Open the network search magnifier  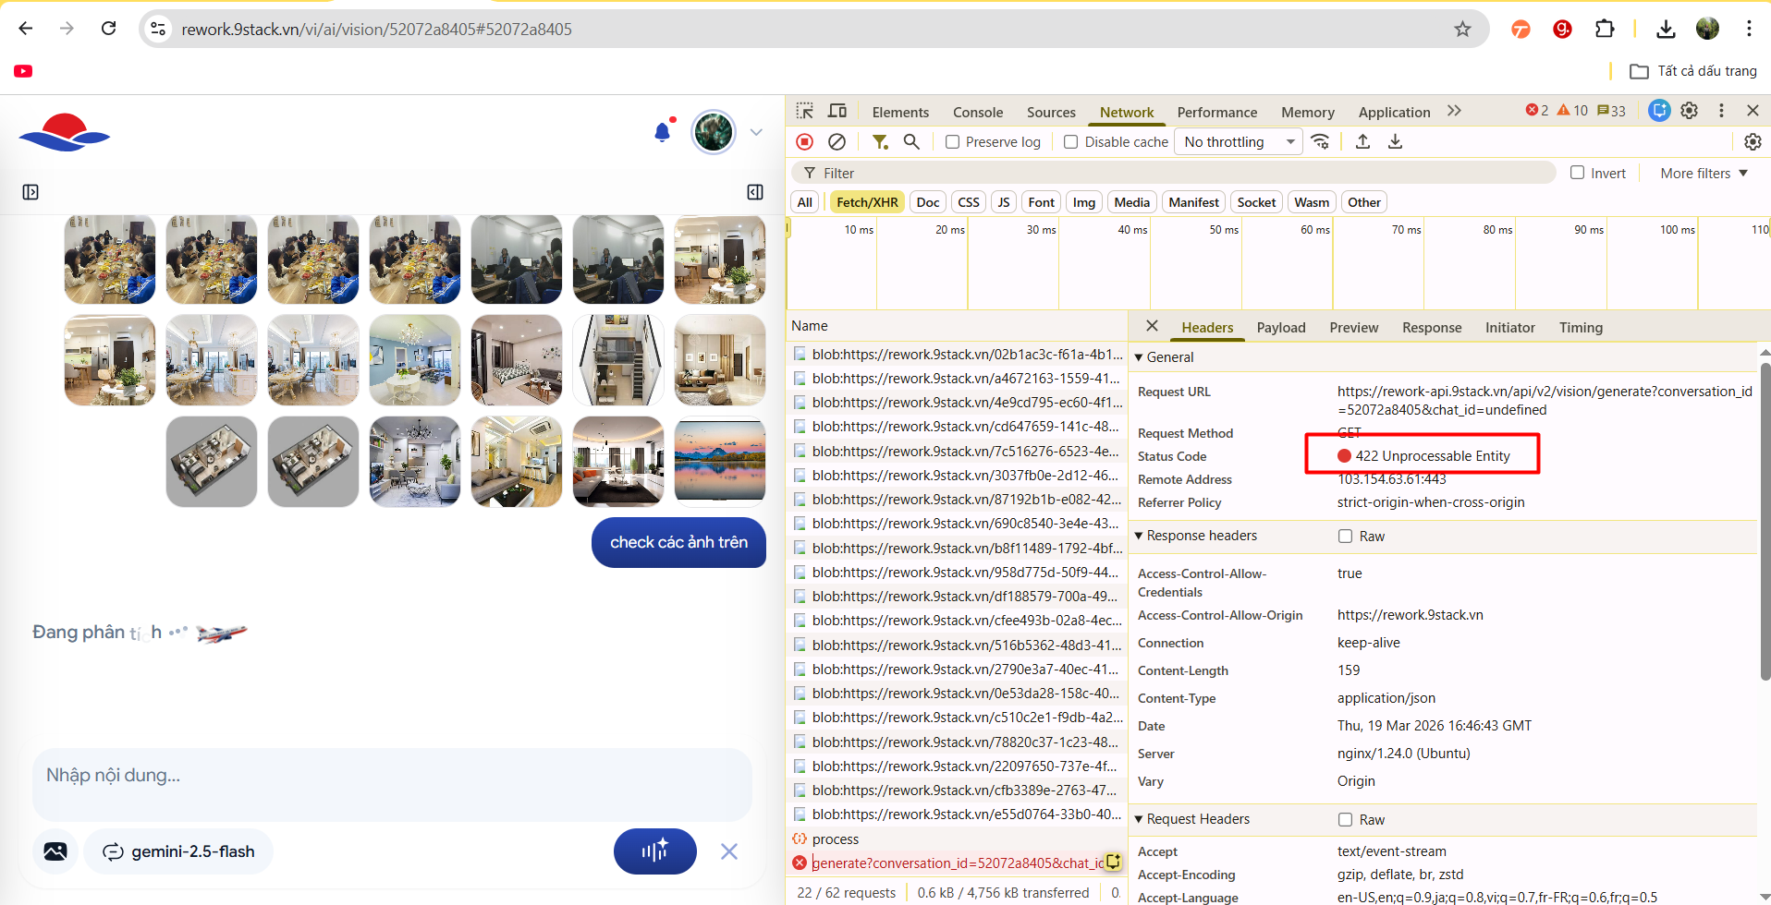point(911,141)
